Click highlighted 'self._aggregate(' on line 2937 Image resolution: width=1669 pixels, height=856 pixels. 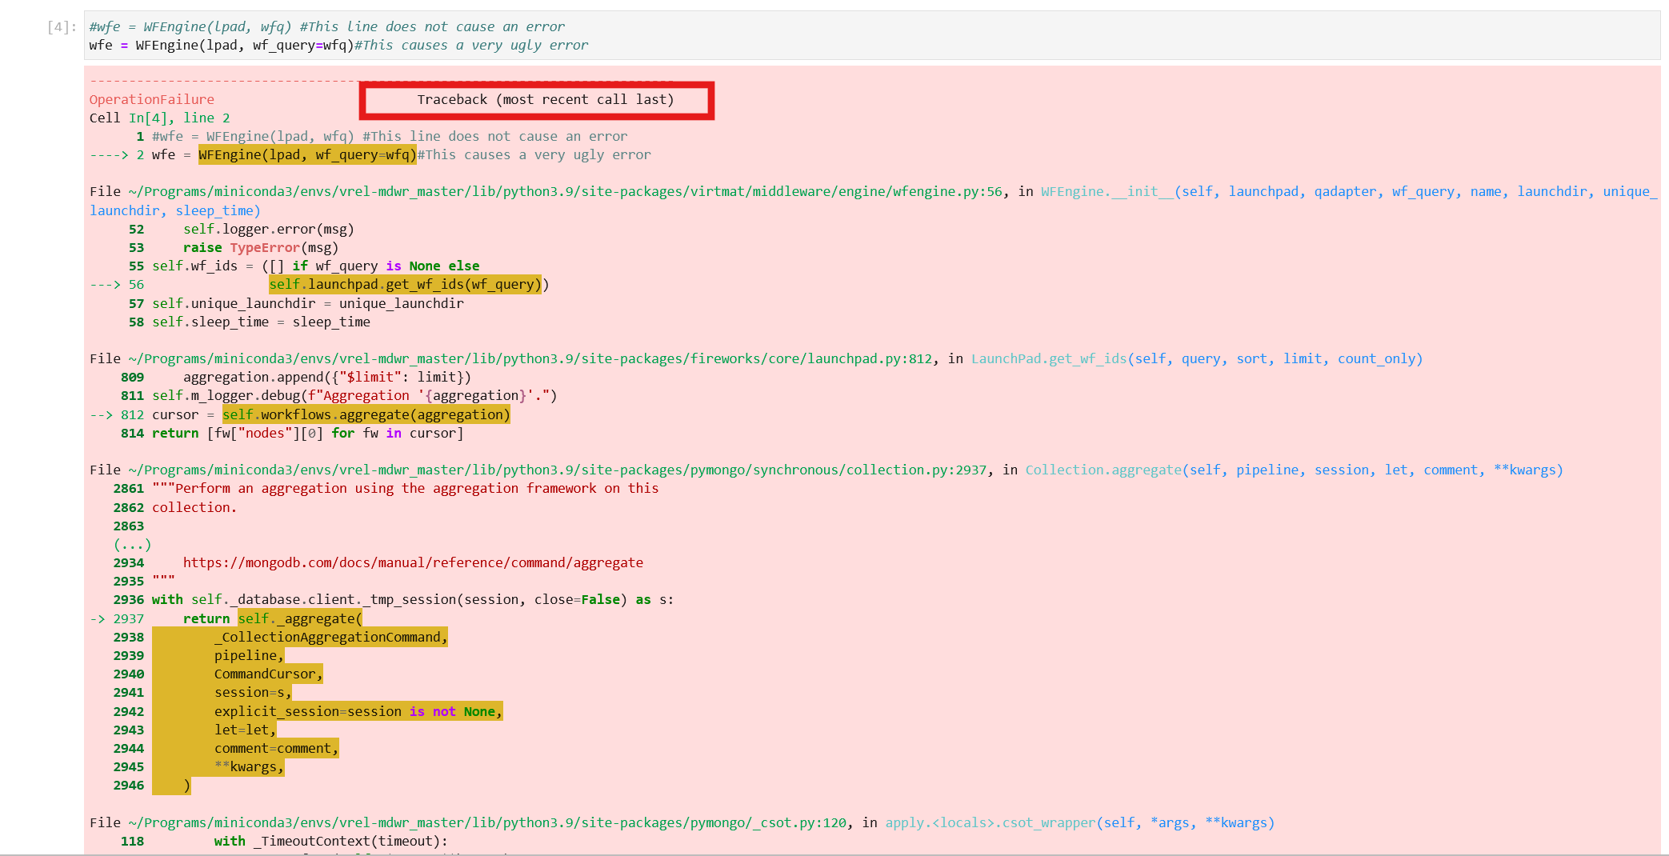300,618
